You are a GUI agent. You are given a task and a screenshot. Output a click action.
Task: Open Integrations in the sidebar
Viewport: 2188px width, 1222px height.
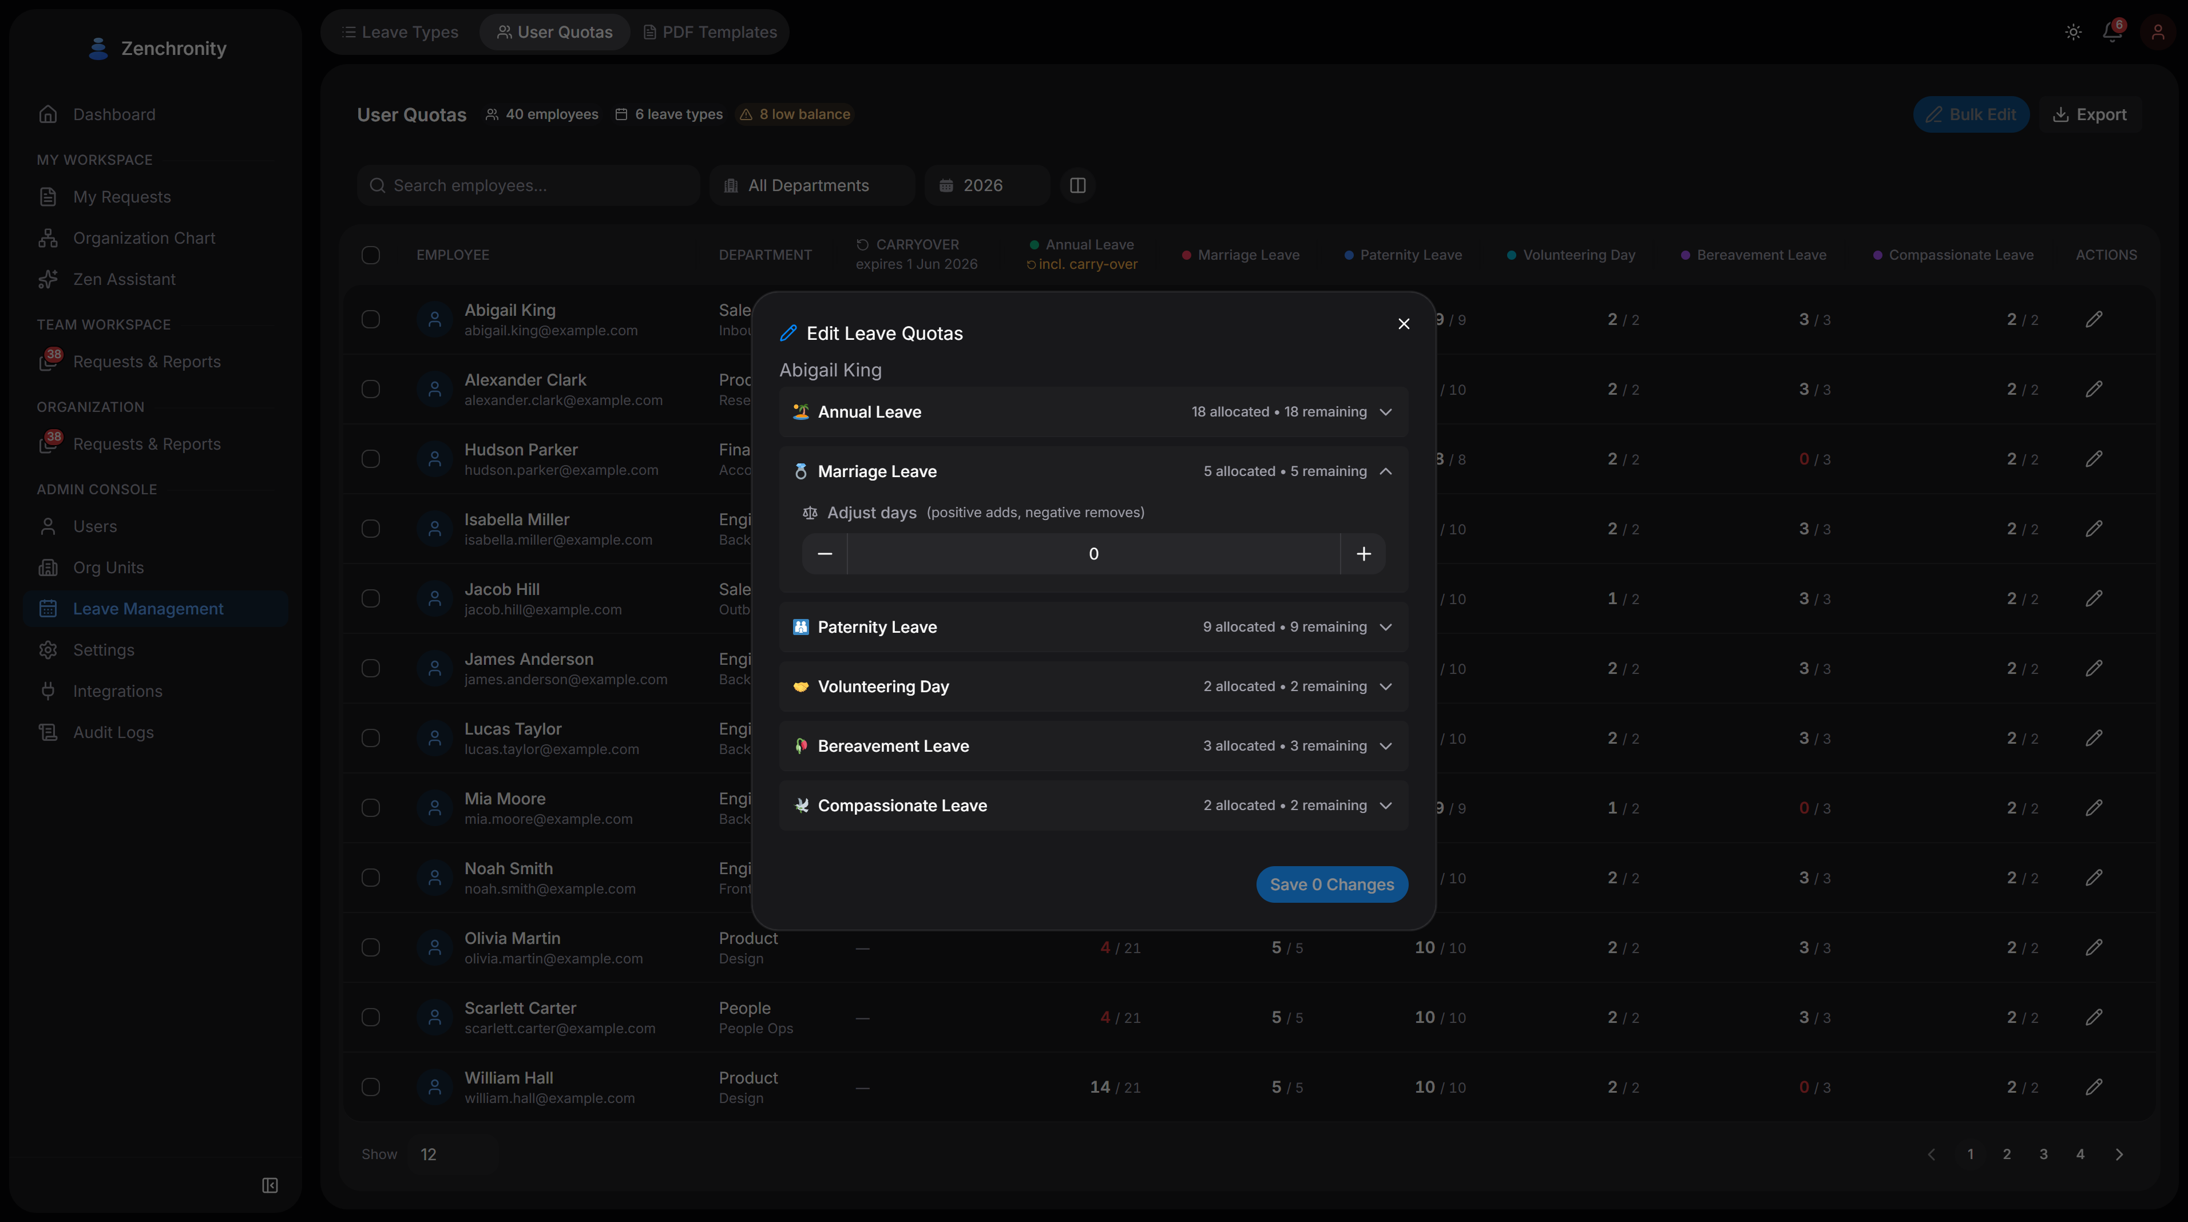[156, 691]
